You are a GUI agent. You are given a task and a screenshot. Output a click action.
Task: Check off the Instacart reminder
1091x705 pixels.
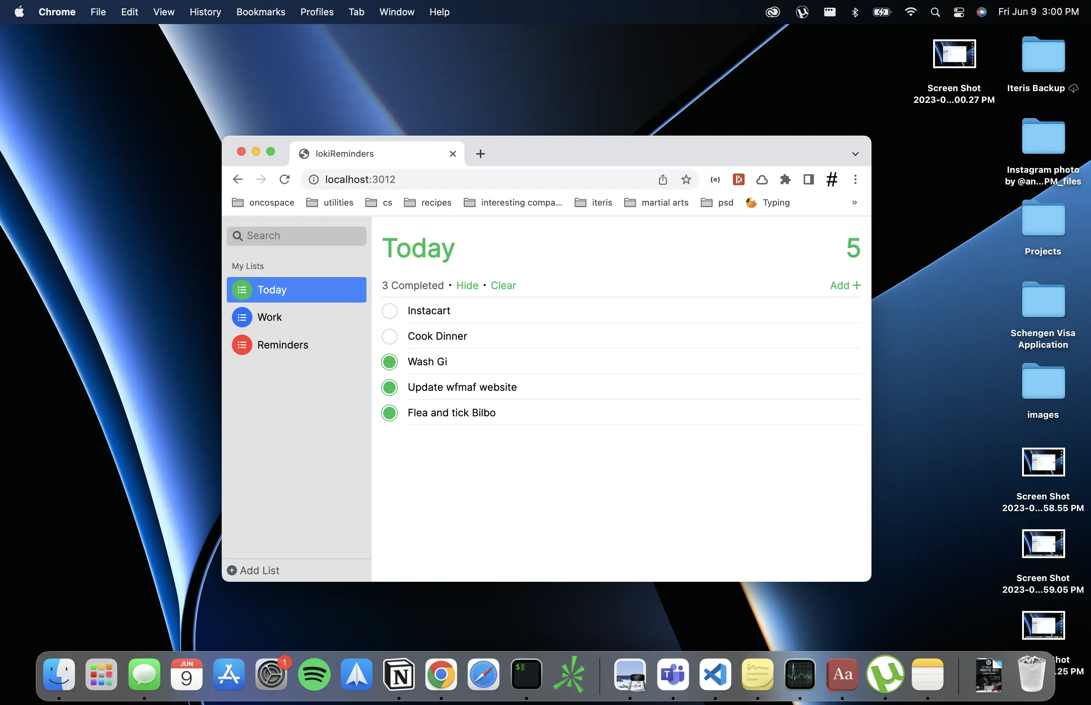[x=389, y=311]
